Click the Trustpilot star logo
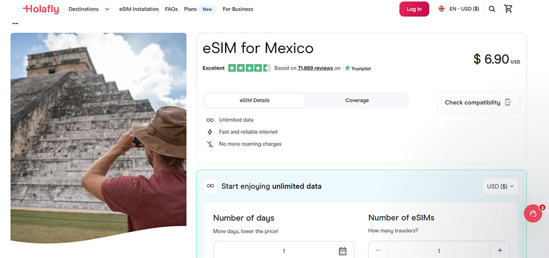 (x=347, y=68)
